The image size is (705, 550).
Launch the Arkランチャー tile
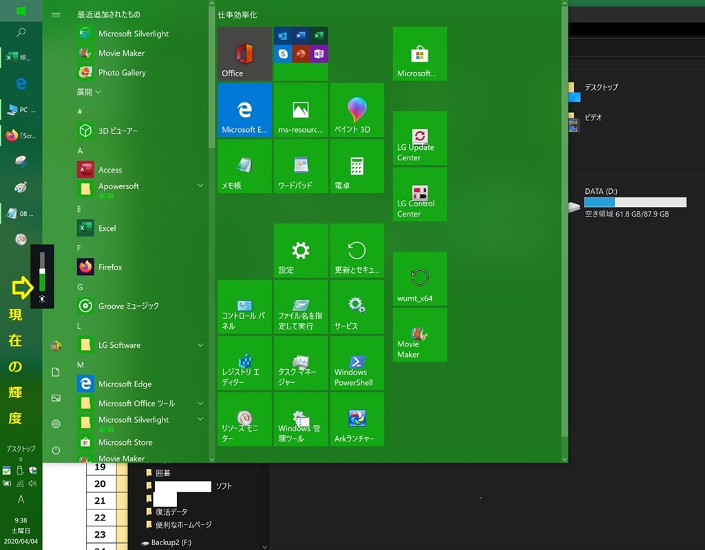[357, 419]
